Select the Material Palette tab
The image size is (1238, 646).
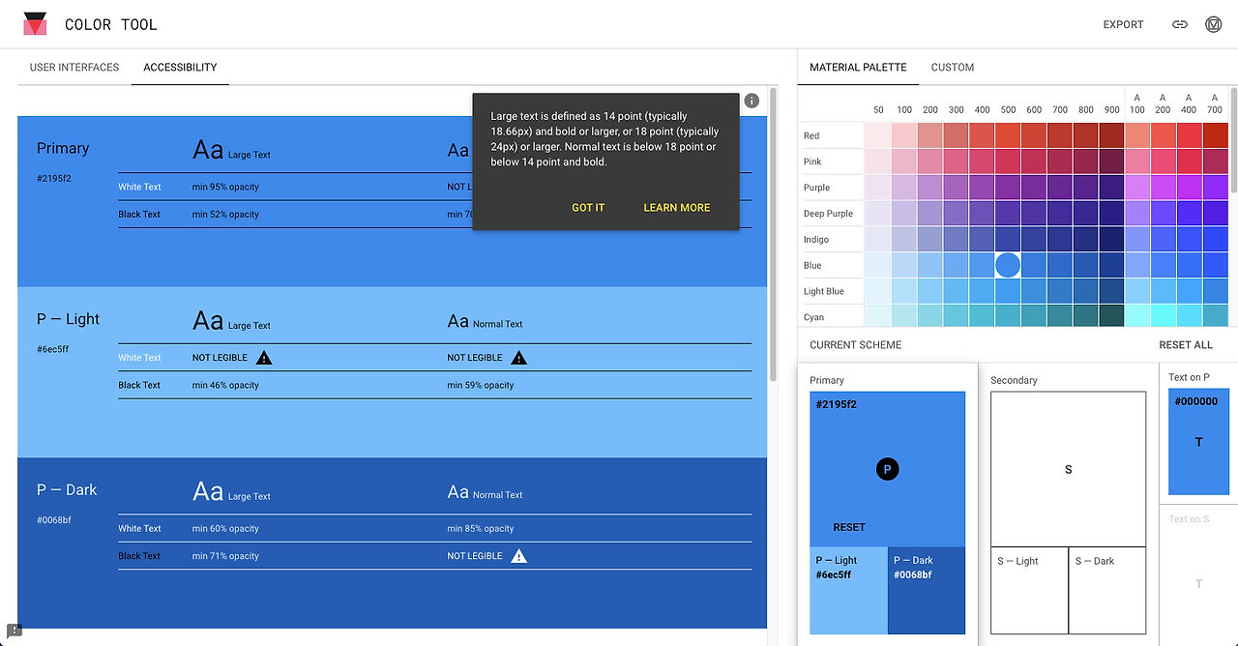pos(858,68)
